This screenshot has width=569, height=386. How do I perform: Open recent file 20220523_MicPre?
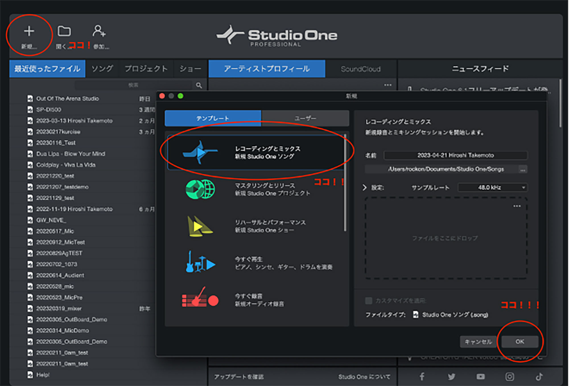point(59,298)
